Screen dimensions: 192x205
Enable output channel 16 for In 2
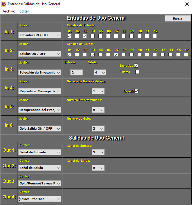click(186, 55)
